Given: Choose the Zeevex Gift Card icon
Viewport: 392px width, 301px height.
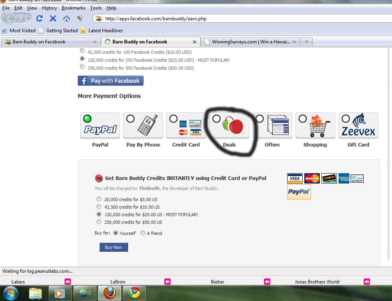Looking at the screenshot, I should point(358,125).
